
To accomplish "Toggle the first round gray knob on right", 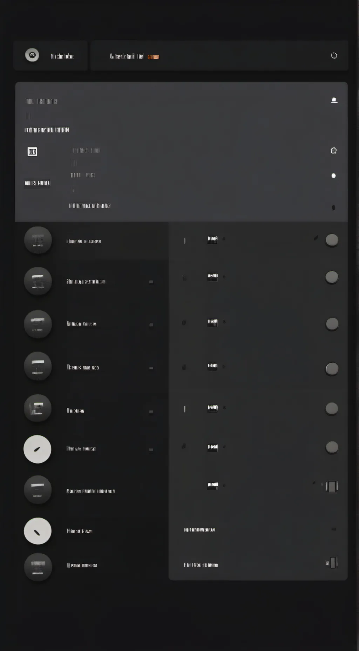I will (x=332, y=240).
